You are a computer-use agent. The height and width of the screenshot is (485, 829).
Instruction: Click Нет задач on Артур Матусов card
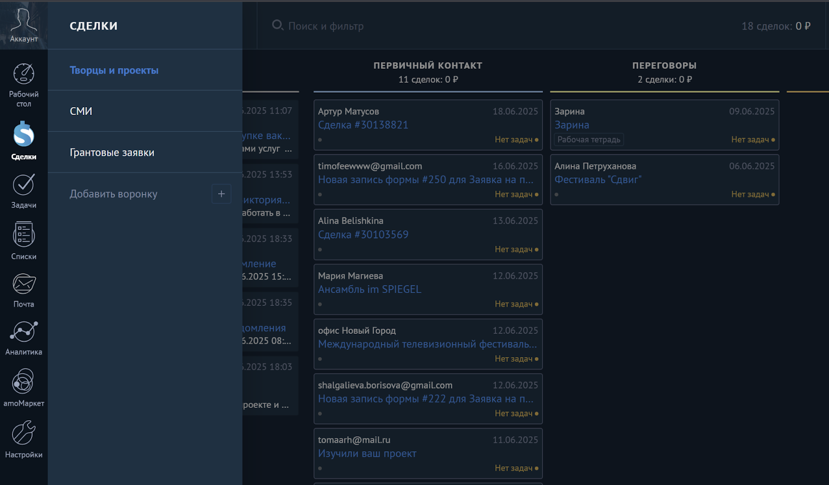pyautogui.click(x=513, y=140)
